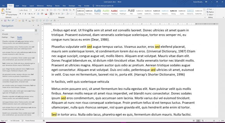Clear the Navigation search with the X button

click(x=36, y=30)
